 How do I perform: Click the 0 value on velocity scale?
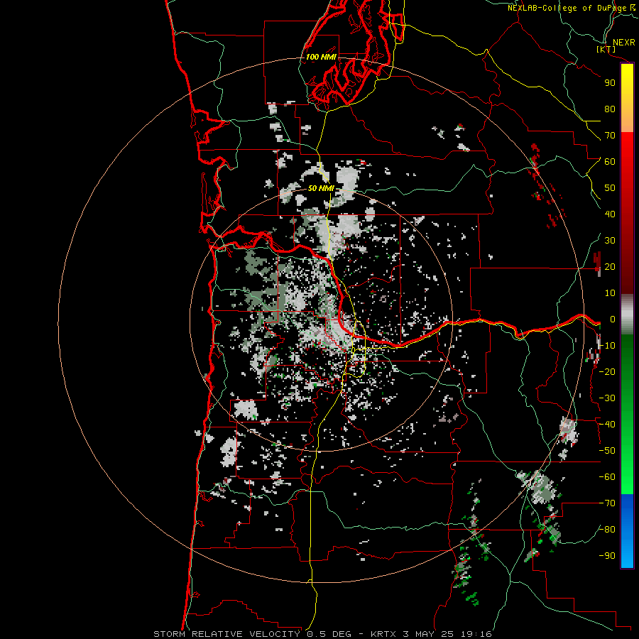[x=612, y=319]
